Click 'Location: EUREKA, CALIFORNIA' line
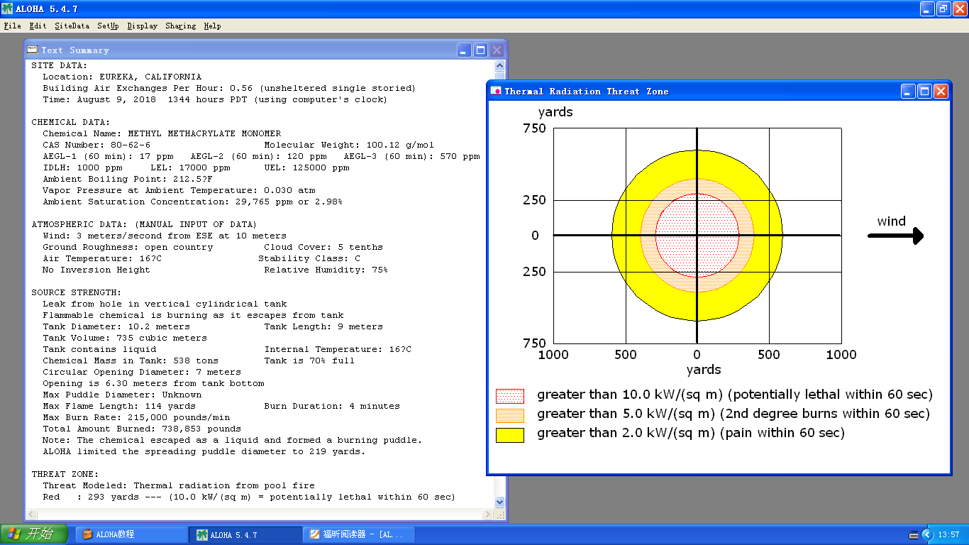This screenshot has width=969, height=545. (x=122, y=77)
